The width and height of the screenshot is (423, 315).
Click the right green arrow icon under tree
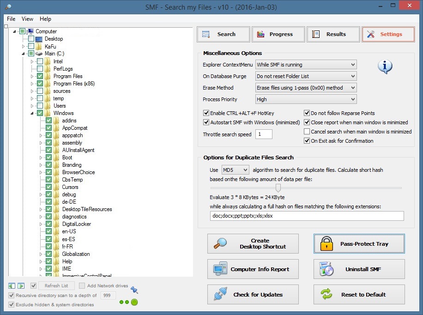(21, 286)
